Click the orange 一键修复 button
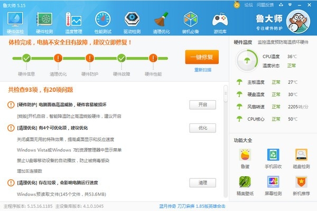Image resolution: width=317 pixels, height=211 pixels. point(202,57)
